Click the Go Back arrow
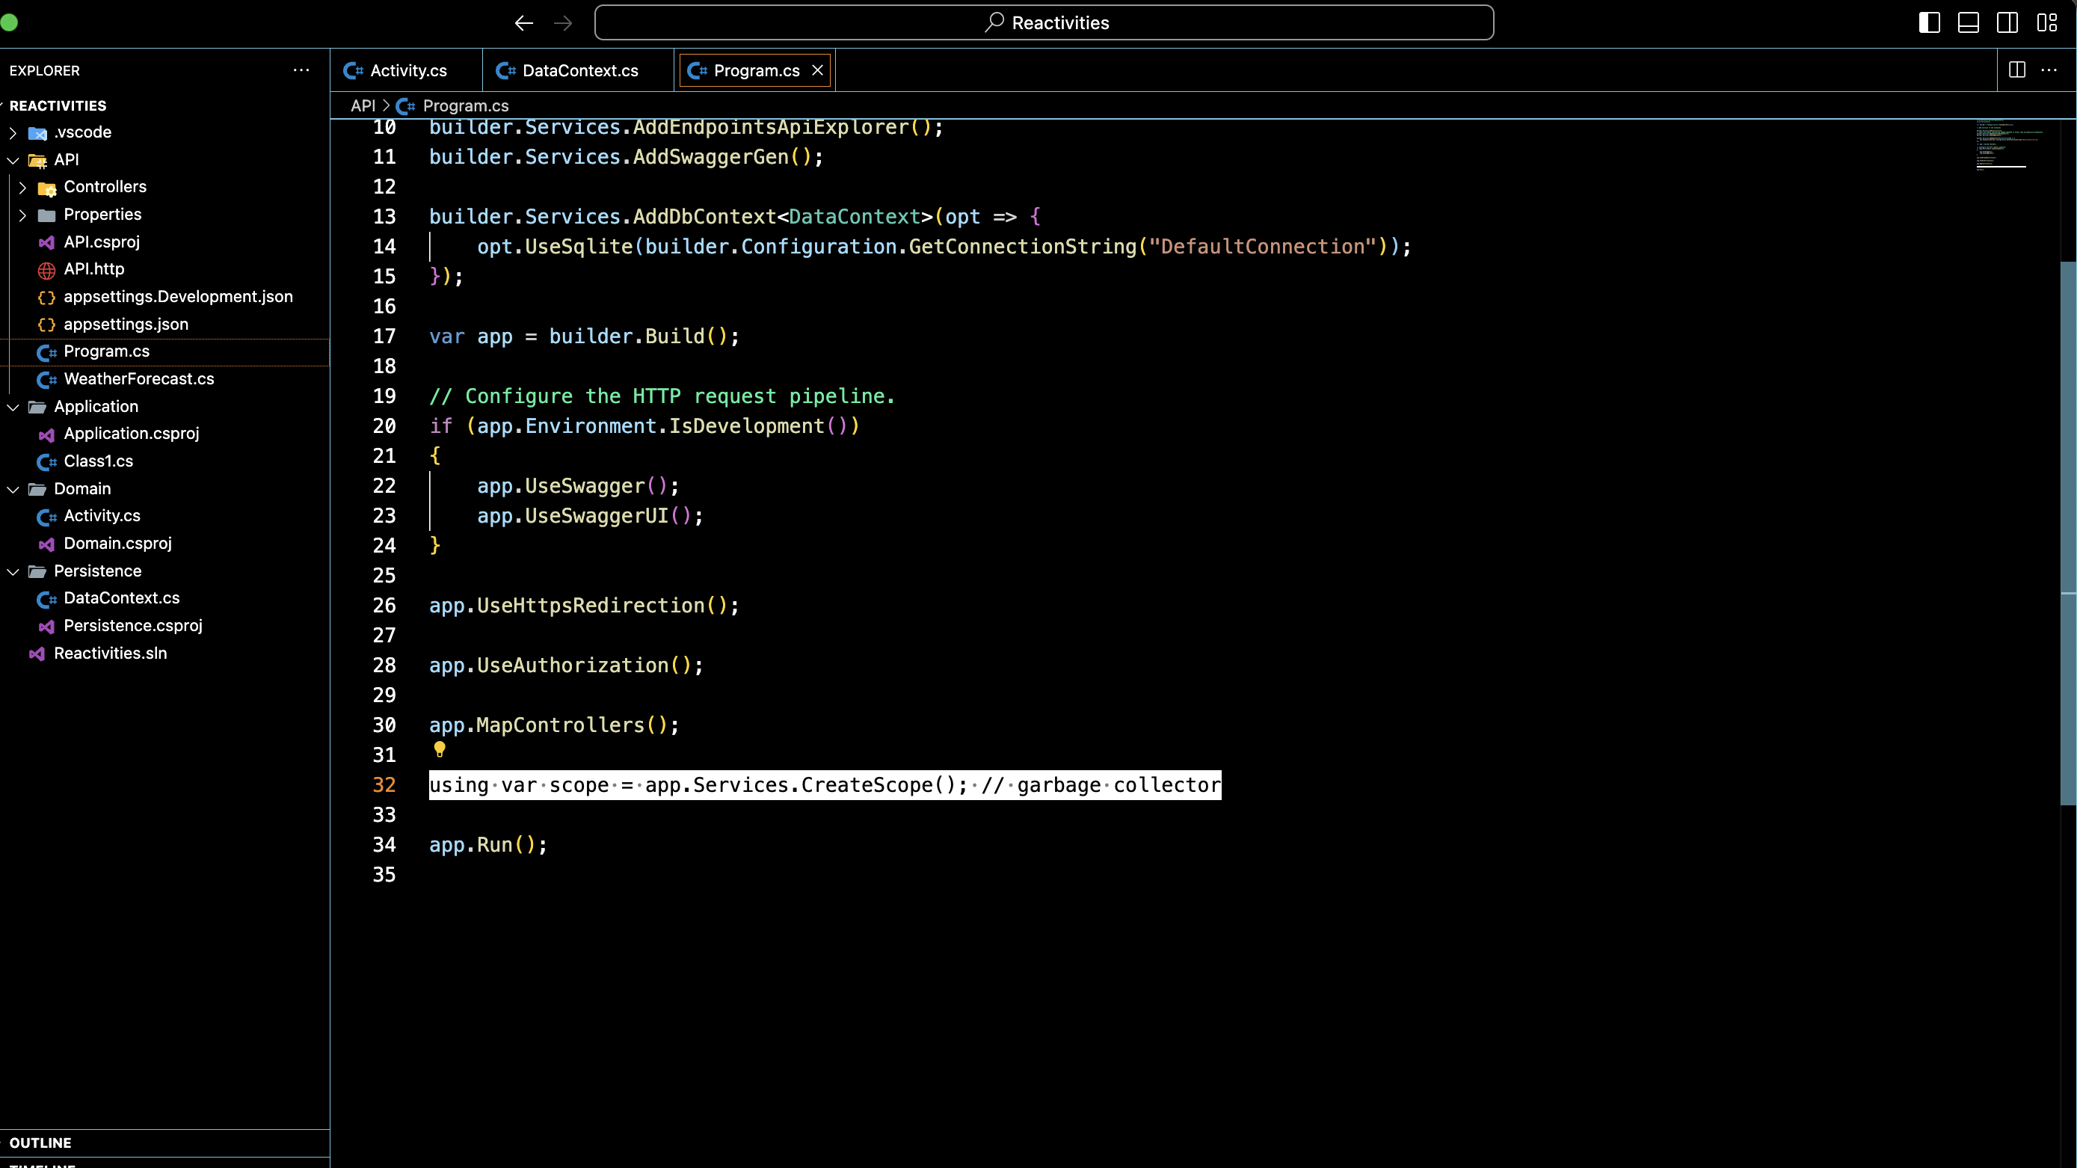Screen dimensions: 2077x1168 (x=524, y=22)
